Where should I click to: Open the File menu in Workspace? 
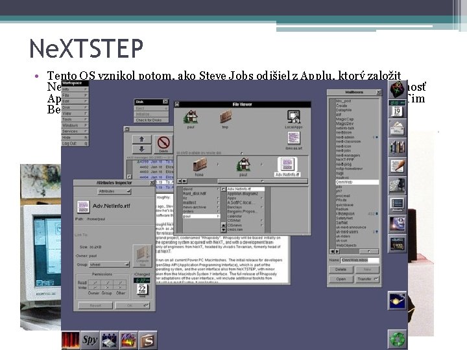click(75, 95)
